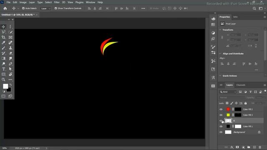Hide the Color Fill 2 layer
Screen dimensions: 267x150
point(221,109)
